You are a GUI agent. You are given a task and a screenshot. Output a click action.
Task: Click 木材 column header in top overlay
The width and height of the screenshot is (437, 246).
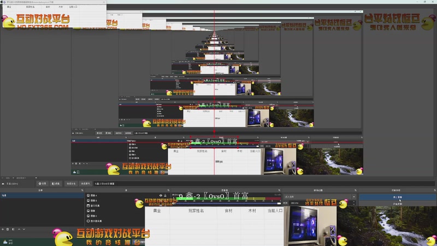[x=61, y=7]
